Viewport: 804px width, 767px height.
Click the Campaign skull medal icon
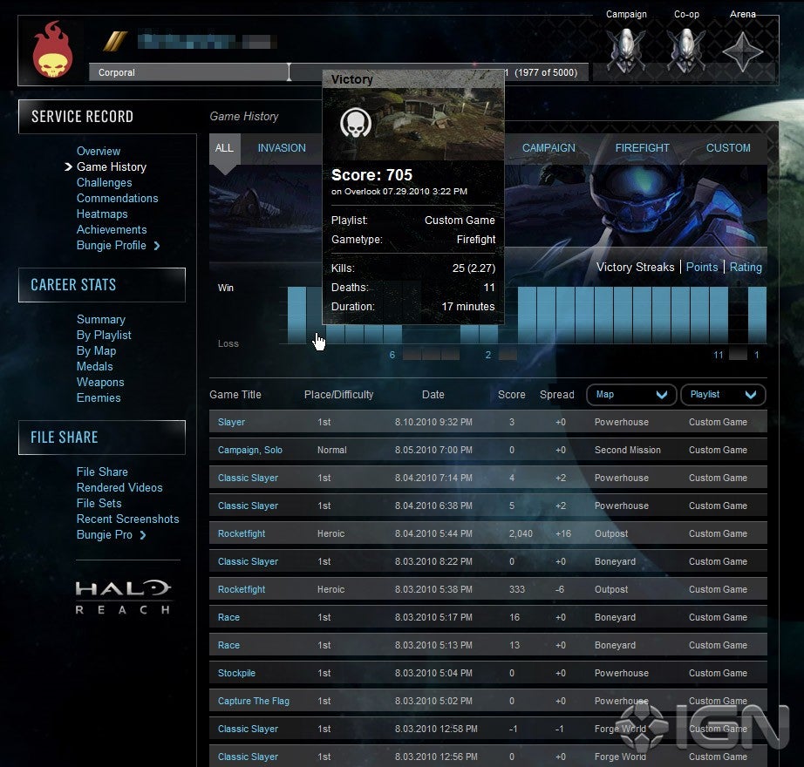pyautogui.click(x=625, y=50)
